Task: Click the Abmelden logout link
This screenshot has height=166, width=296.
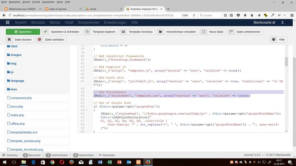Action: click(x=108, y=155)
